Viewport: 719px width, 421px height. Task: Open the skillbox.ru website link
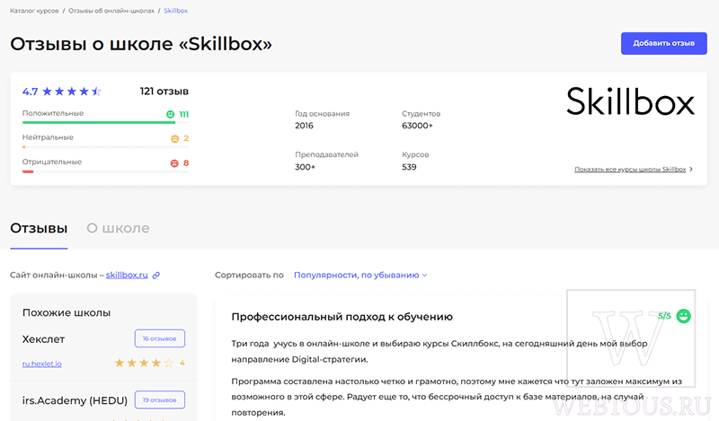point(127,275)
